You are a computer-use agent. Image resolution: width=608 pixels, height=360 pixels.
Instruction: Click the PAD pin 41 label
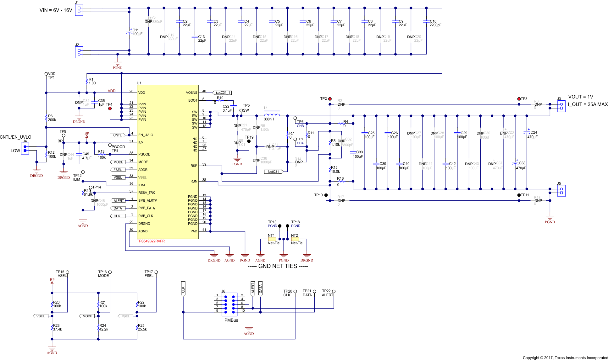tap(194, 231)
